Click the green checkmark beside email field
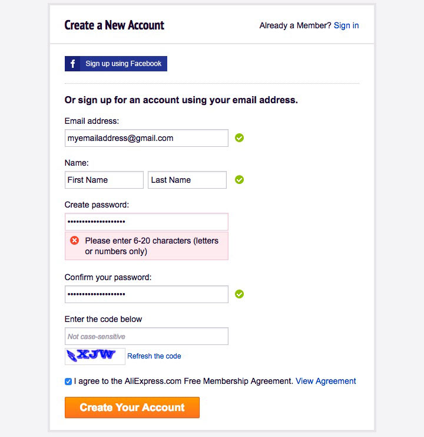The image size is (424, 437). [x=239, y=138]
